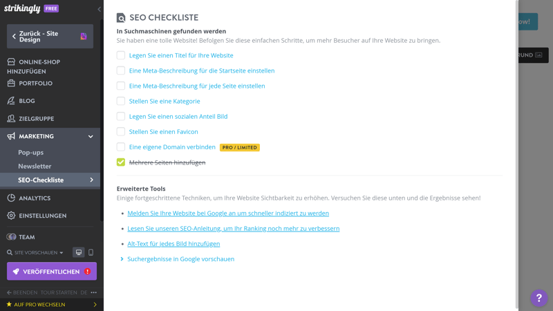Open 'Alt-Text für jedes Bild hinzufügen' link

coord(174,244)
